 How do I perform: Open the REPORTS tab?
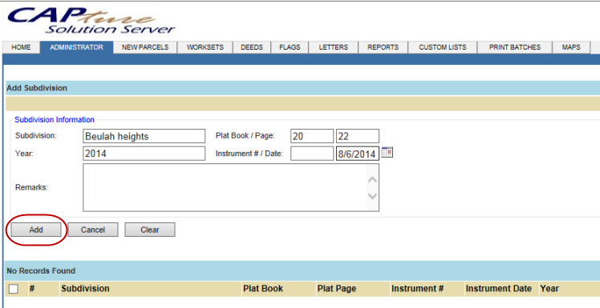point(383,47)
